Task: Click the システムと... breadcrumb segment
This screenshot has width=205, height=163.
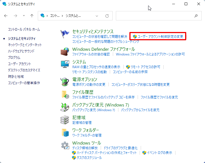Action: tap(73, 16)
